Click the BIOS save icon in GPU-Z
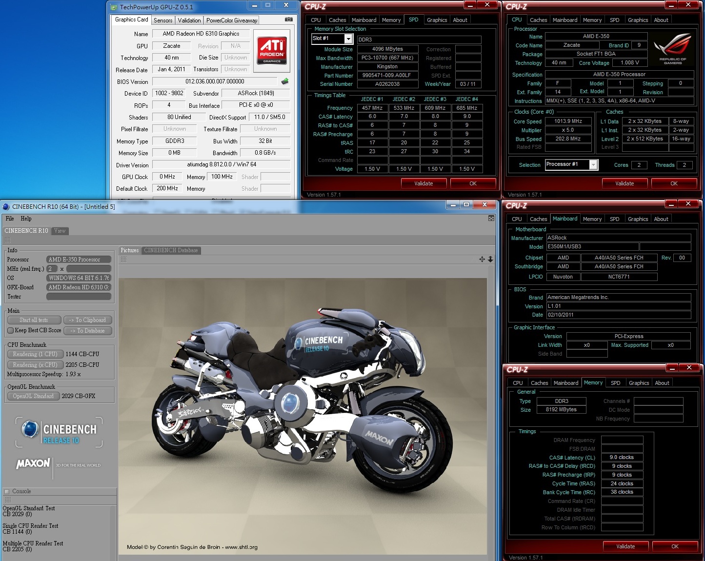 [x=285, y=81]
